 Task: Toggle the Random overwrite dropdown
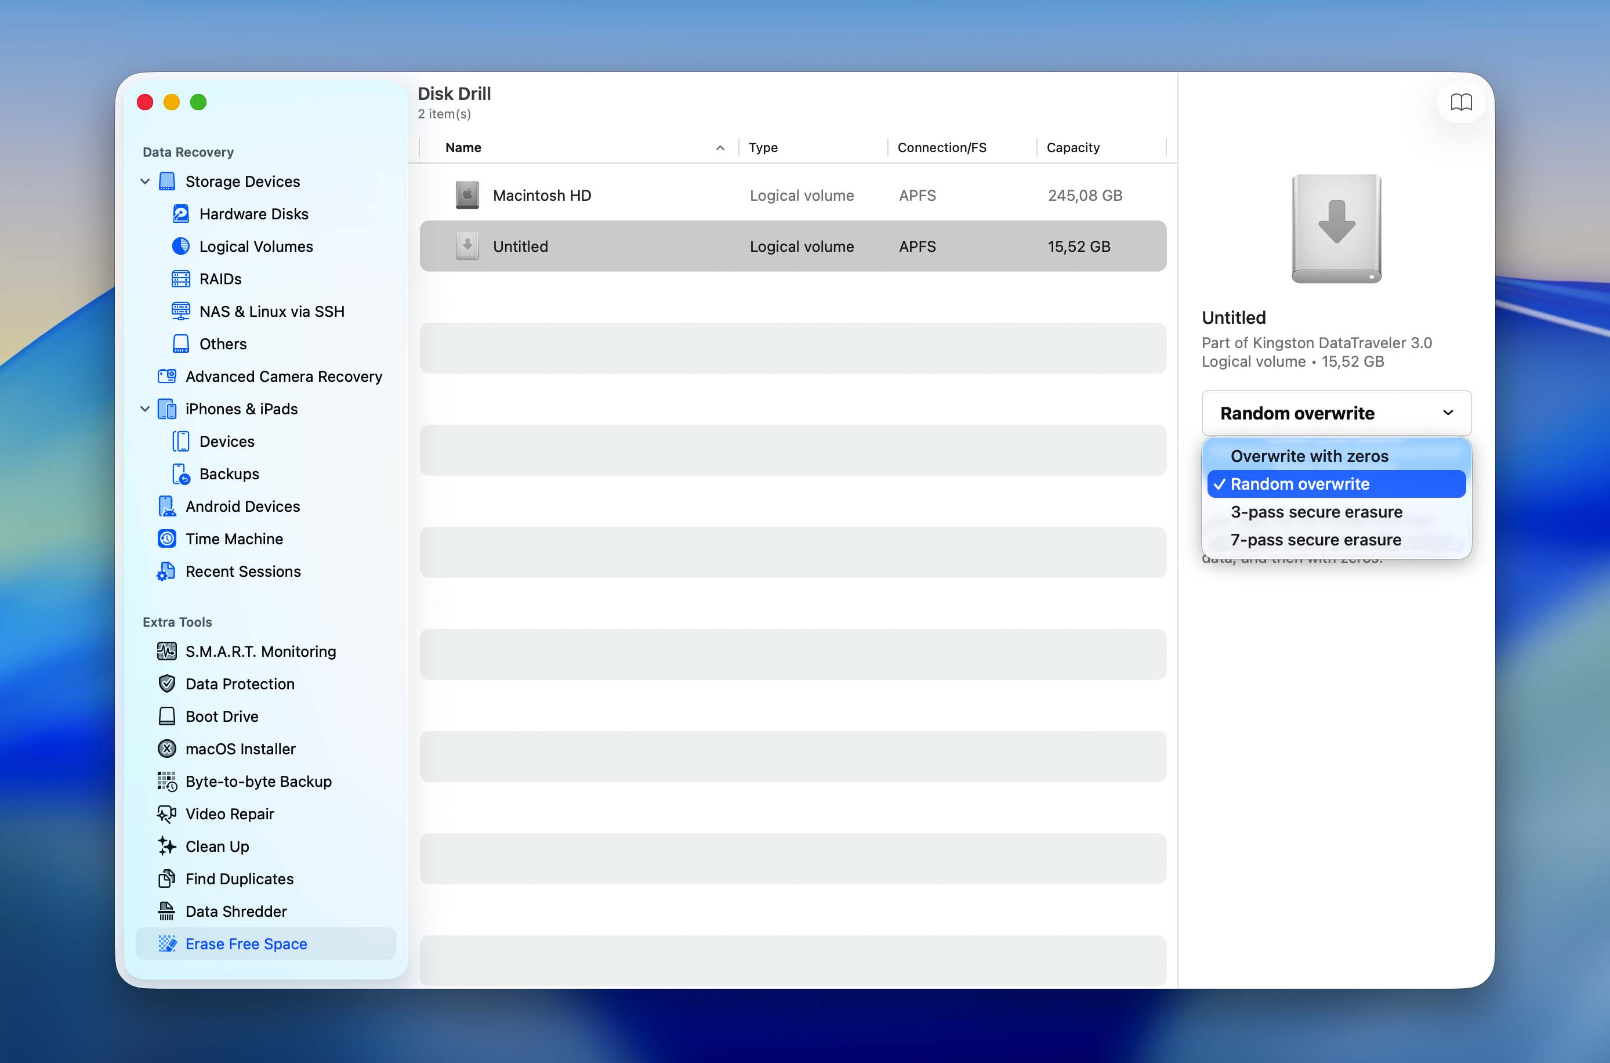click(1336, 413)
